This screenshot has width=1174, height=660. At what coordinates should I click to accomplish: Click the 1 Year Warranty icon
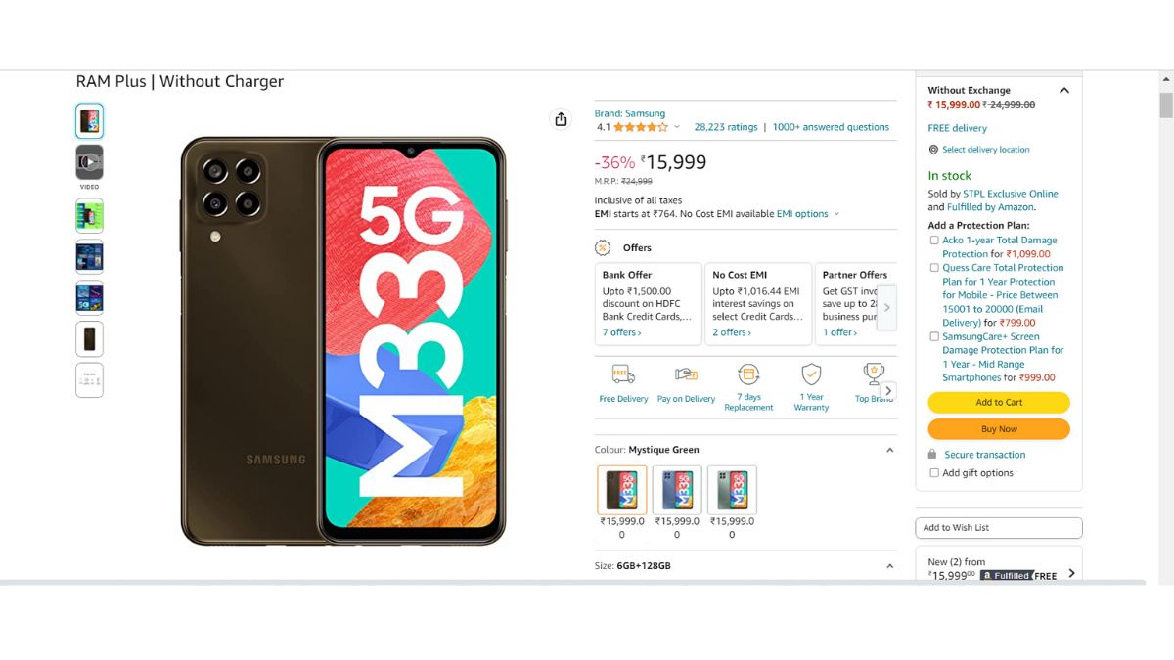pos(811,374)
